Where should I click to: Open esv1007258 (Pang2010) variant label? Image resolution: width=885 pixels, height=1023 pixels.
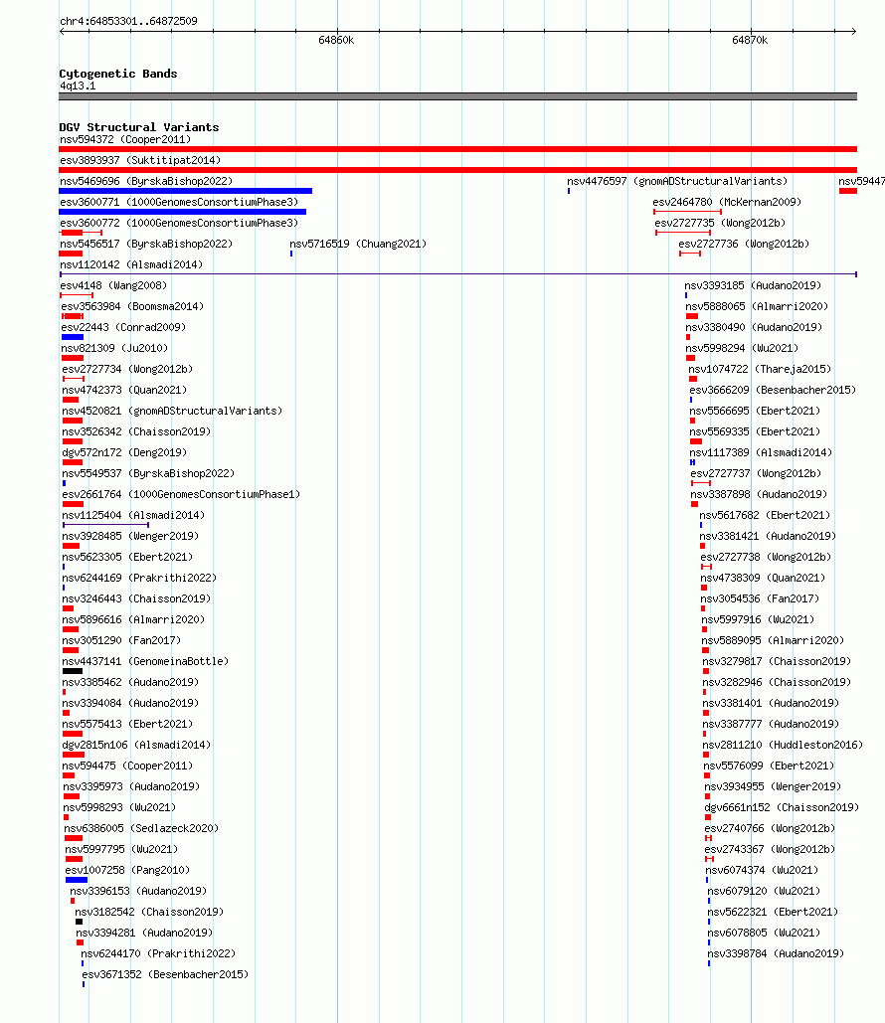tap(128, 870)
